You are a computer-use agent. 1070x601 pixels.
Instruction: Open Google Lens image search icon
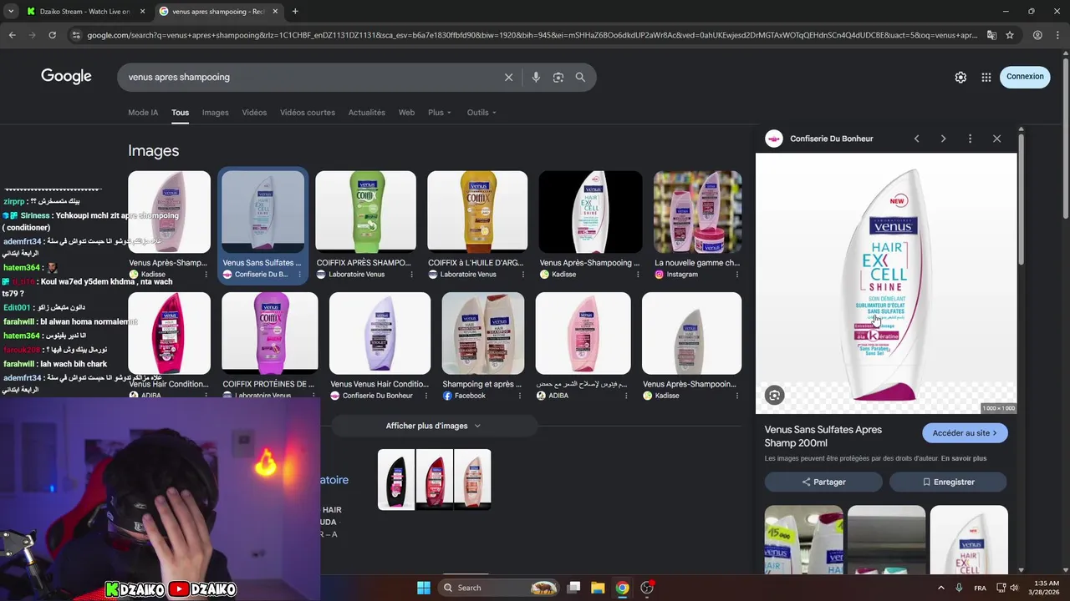558,77
